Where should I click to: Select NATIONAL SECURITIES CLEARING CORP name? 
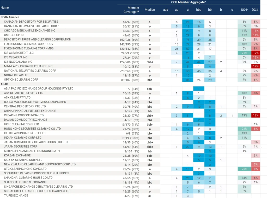tap(30, 71)
